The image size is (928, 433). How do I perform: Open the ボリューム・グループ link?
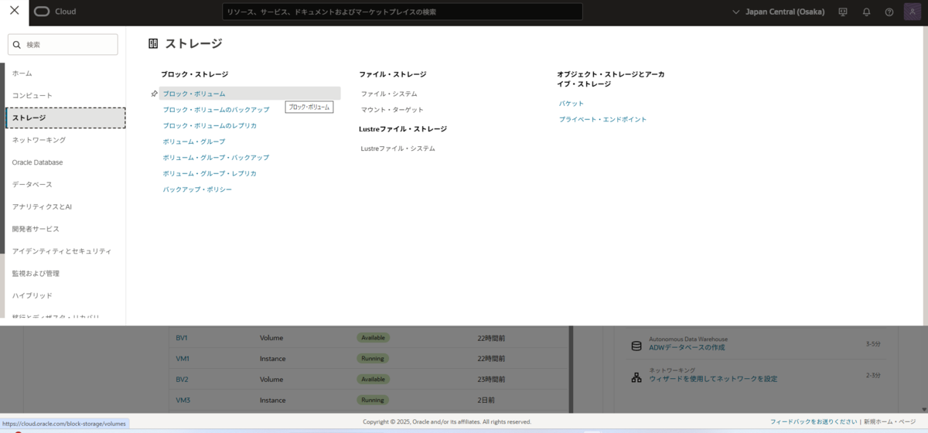[194, 141]
